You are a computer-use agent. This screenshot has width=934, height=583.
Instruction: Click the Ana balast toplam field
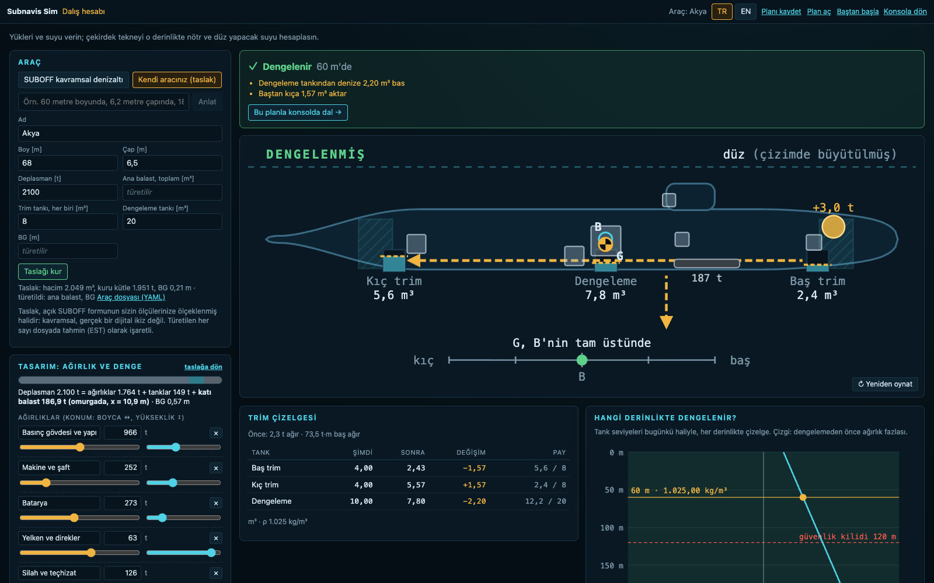pyautogui.click(x=172, y=192)
